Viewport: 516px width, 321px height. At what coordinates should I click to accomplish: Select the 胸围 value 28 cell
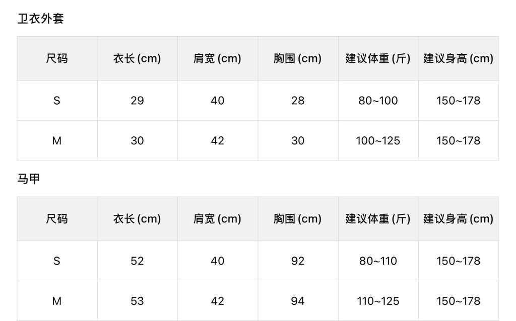click(298, 101)
